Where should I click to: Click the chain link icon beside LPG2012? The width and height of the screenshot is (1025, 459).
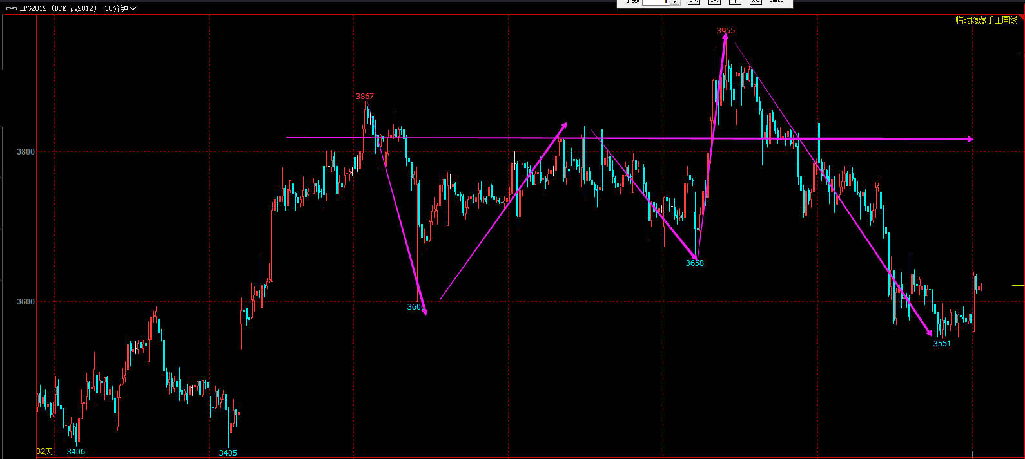[11, 8]
